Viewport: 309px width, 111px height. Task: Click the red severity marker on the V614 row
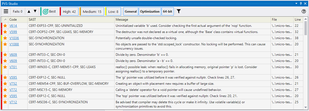pos(2,26)
